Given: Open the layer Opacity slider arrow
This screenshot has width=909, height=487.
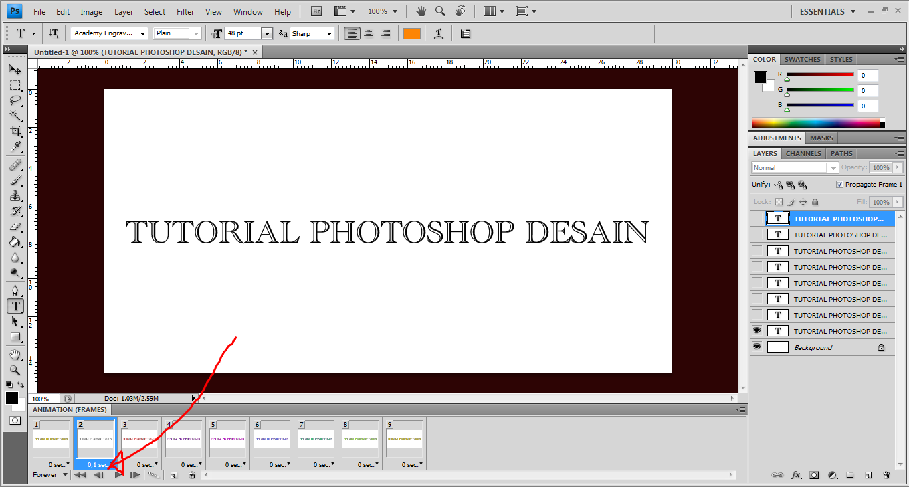Looking at the screenshot, I should coord(898,168).
